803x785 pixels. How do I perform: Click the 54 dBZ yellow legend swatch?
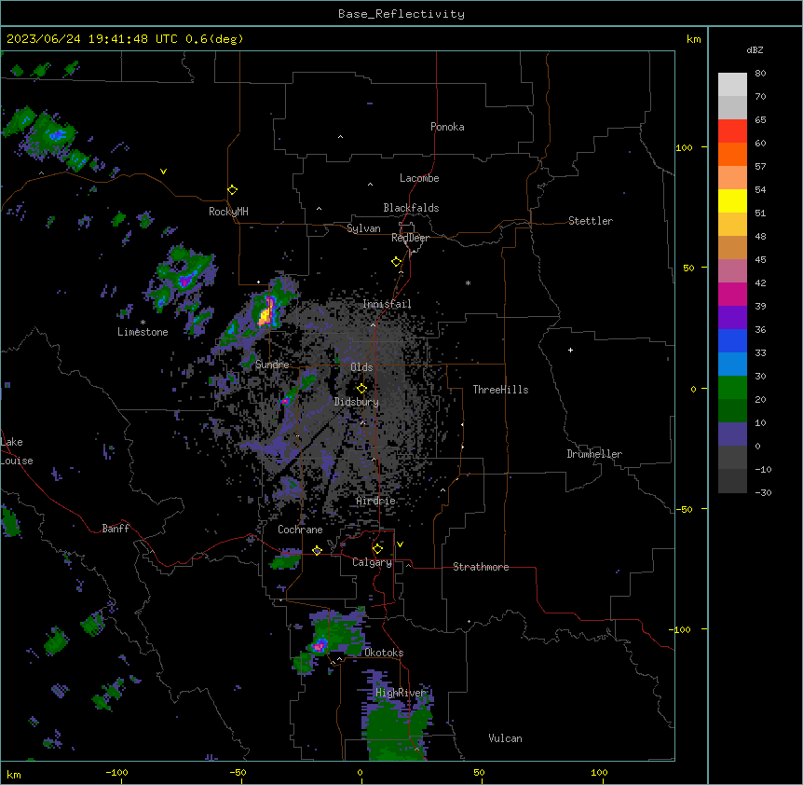pos(732,200)
